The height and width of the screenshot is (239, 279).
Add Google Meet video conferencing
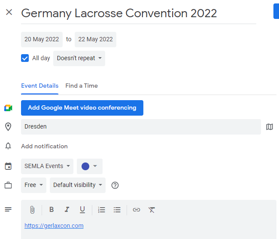tap(82, 108)
